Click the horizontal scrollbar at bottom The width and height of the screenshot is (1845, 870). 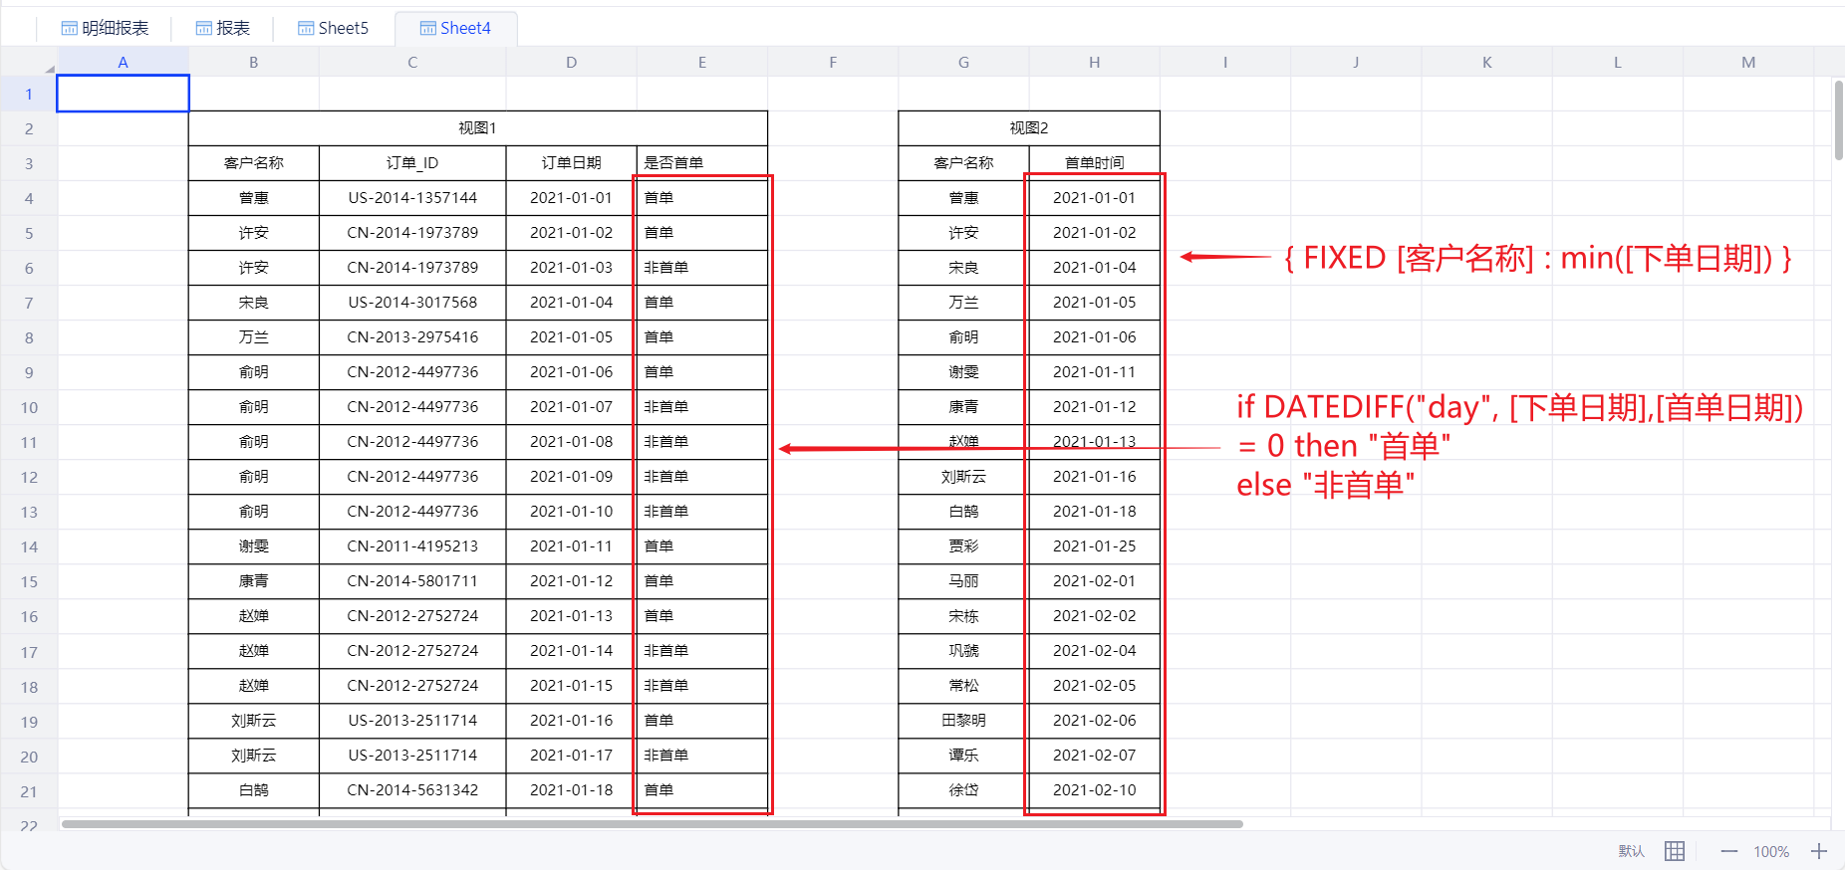click(652, 824)
